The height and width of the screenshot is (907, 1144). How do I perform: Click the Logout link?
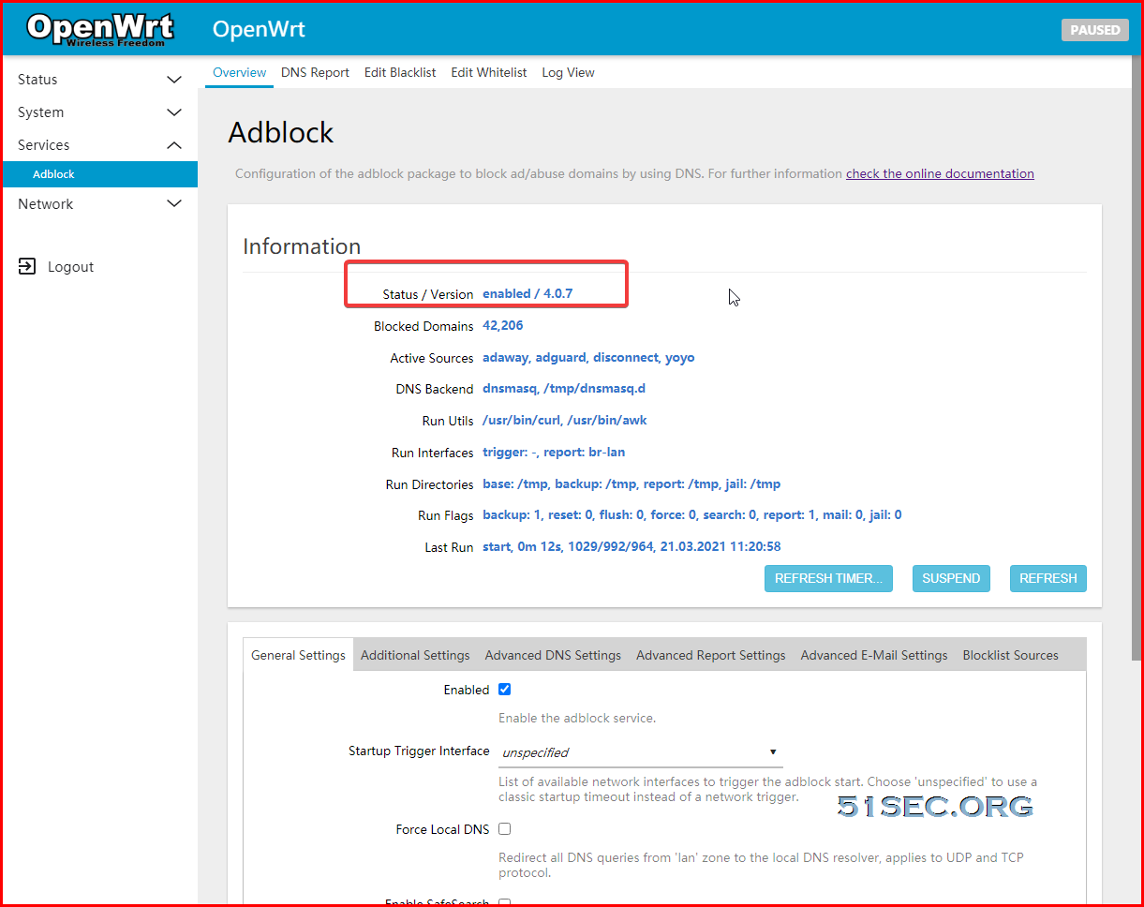tap(70, 267)
